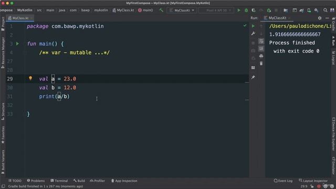Click the Search Everywhere magnifier icon

click(325, 10)
